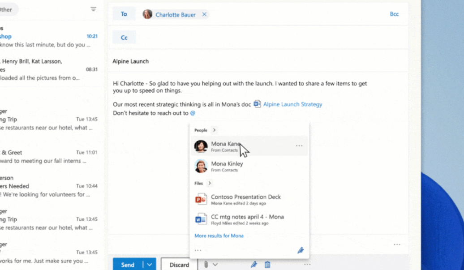Screen dimensions: 464x270
Task: Click the Charlotte Bauer recipient name
Action: (176, 14)
